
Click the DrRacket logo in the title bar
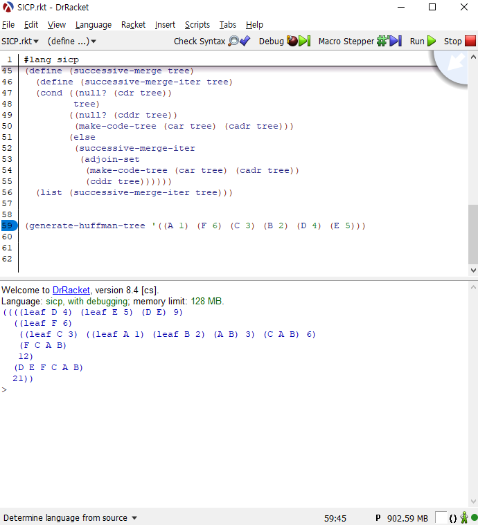pyautogui.click(x=8, y=7)
